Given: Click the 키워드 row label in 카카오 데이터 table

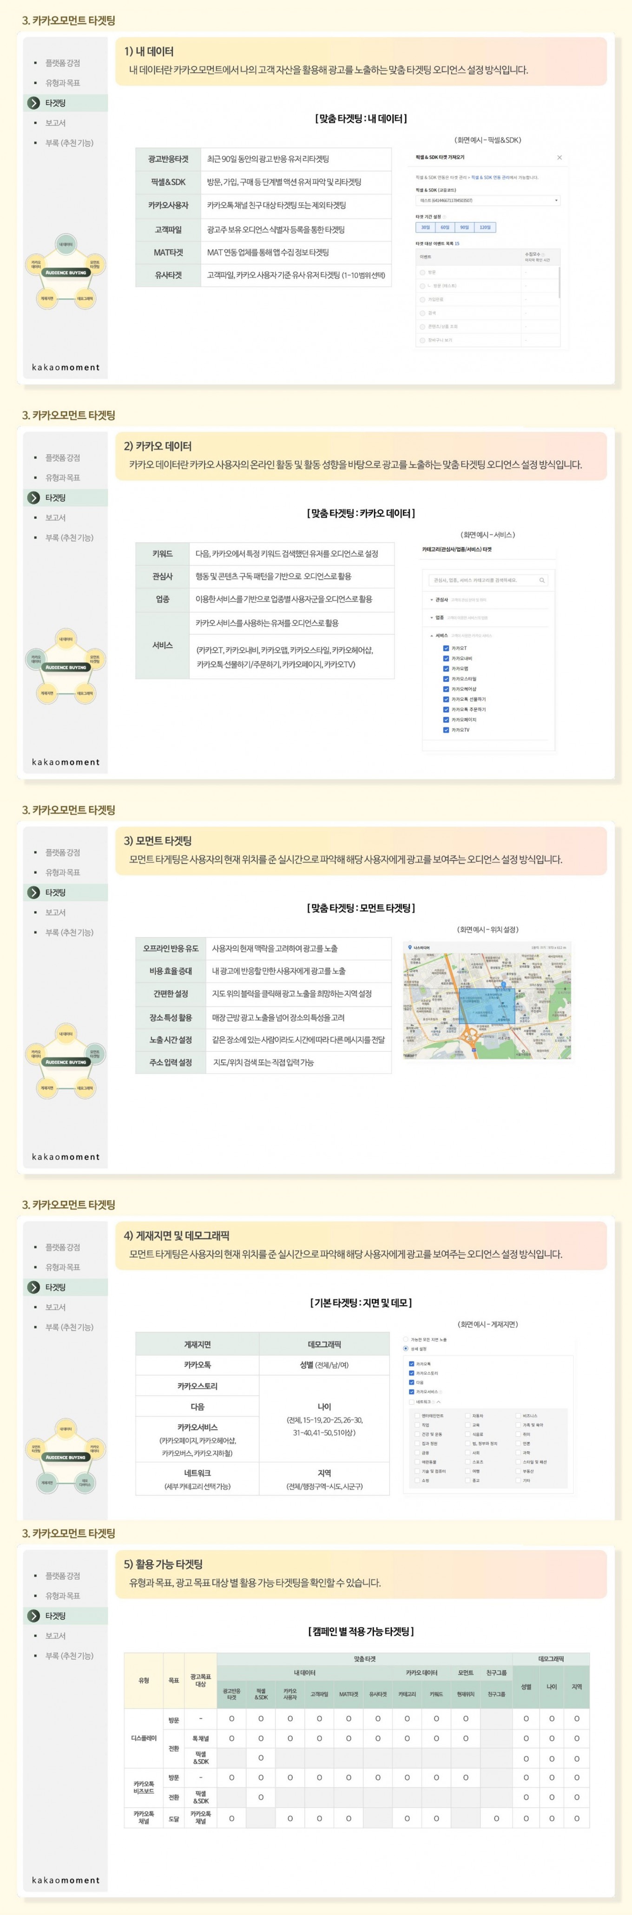Looking at the screenshot, I should click(162, 554).
